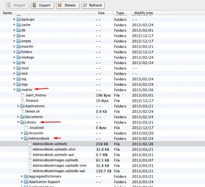Click the 139.7 KB size value
205x187 pixels.
pyautogui.click(x=103, y=171)
